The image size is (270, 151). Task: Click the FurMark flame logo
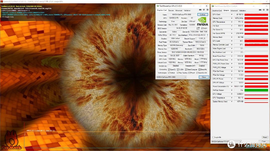pyautogui.click(x=11, y=140)
